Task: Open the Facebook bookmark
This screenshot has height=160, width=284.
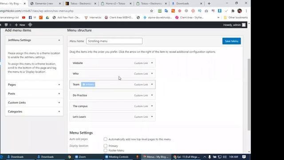Action: tap(30, 18)
